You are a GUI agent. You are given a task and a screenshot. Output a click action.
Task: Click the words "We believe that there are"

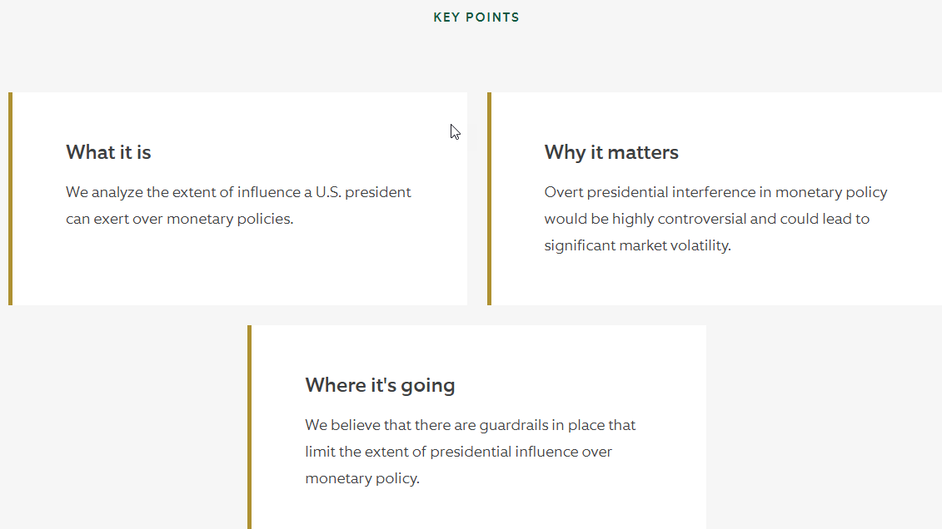coord(391,425)
